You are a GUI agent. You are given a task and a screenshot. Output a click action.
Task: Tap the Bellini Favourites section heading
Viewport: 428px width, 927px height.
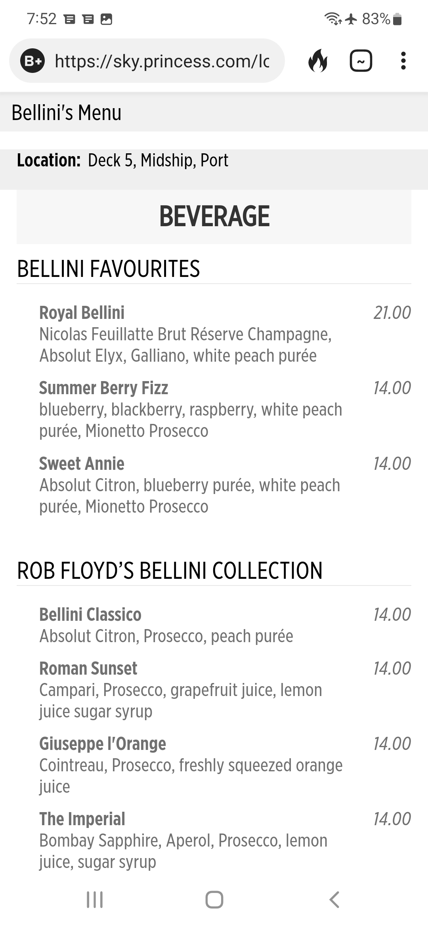pyautogui.click(x=108, y=269)
